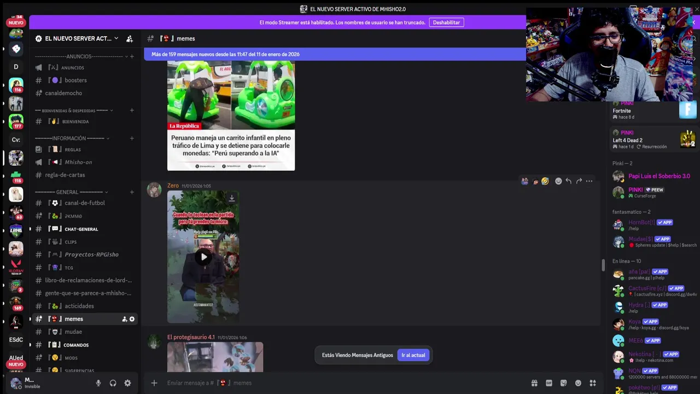
Task: Open member HornBot[!] in list
Action: 654,225
